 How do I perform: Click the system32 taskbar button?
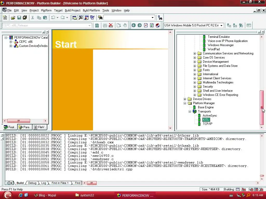pyautogui.click(x=85, y=195)
